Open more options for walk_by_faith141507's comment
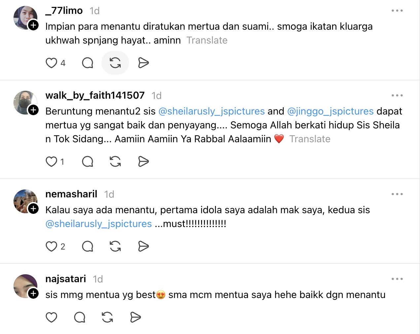 (x=397, y=95)
